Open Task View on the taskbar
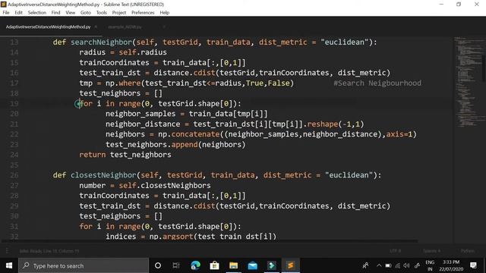Viewport: 486px width, 273px height. tap(176, 265)
